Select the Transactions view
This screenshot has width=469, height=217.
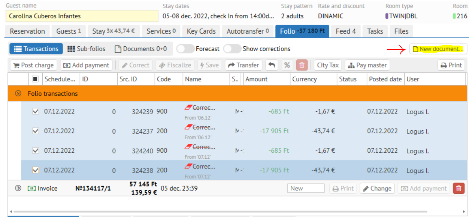pyautogui.click(x=36, y=49)
